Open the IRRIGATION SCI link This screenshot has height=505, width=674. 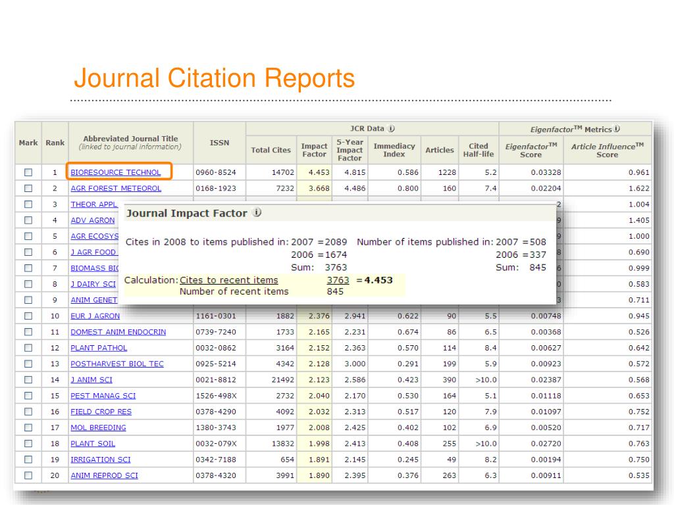pyautogui.click(x=101, y=460)
